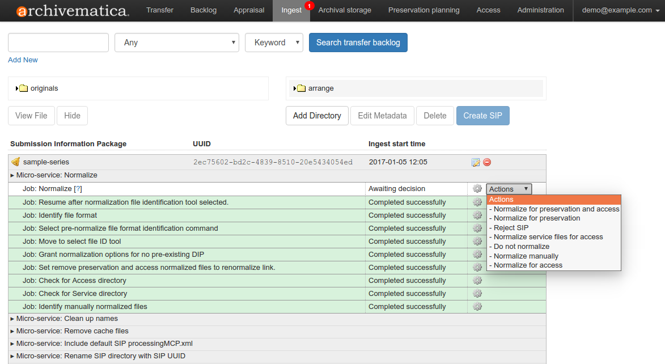
Task: Open the demo@example.com account menu
Action: (616, 10)
